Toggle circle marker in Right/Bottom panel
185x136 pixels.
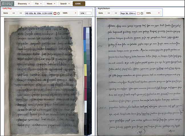(142, 13)
